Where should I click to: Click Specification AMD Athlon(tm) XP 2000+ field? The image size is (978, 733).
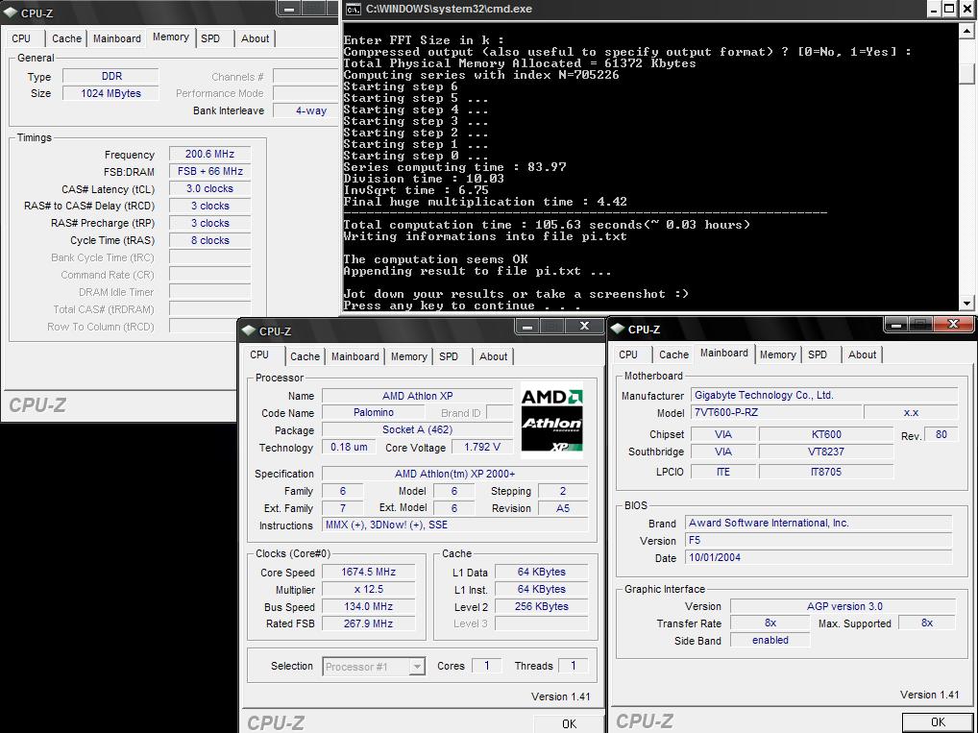[x=454, y=474]
